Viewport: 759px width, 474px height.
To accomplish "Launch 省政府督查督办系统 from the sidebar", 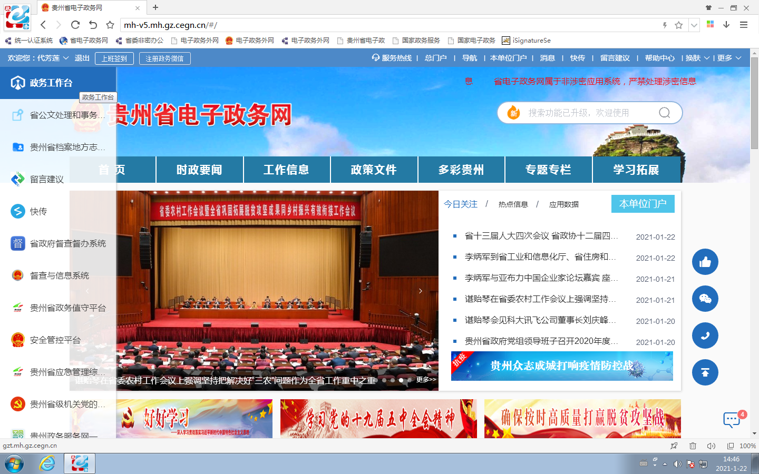I will pos(18,243).
